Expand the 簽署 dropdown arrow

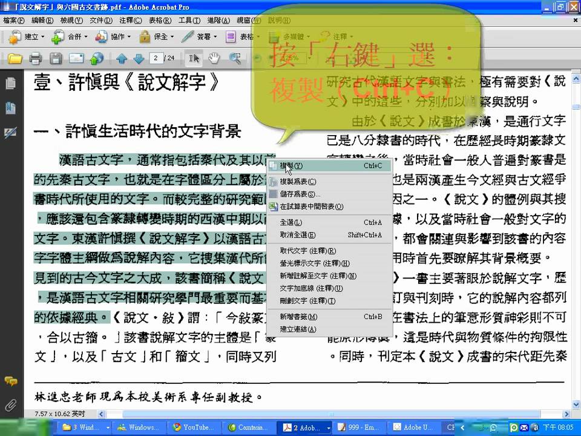(x=215, y=37)
